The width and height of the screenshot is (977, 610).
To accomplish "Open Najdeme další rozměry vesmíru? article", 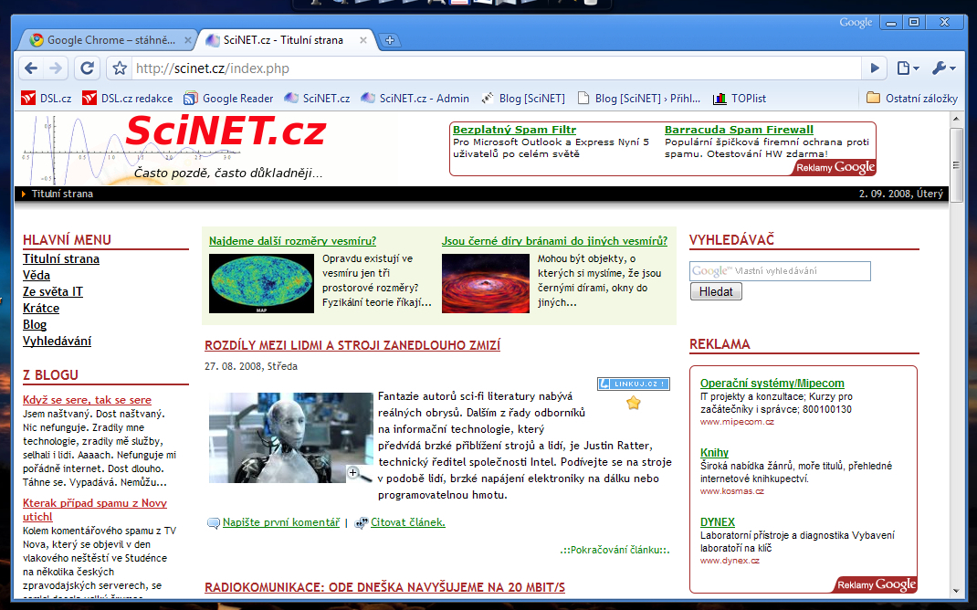I will click(x=292, y=240).
